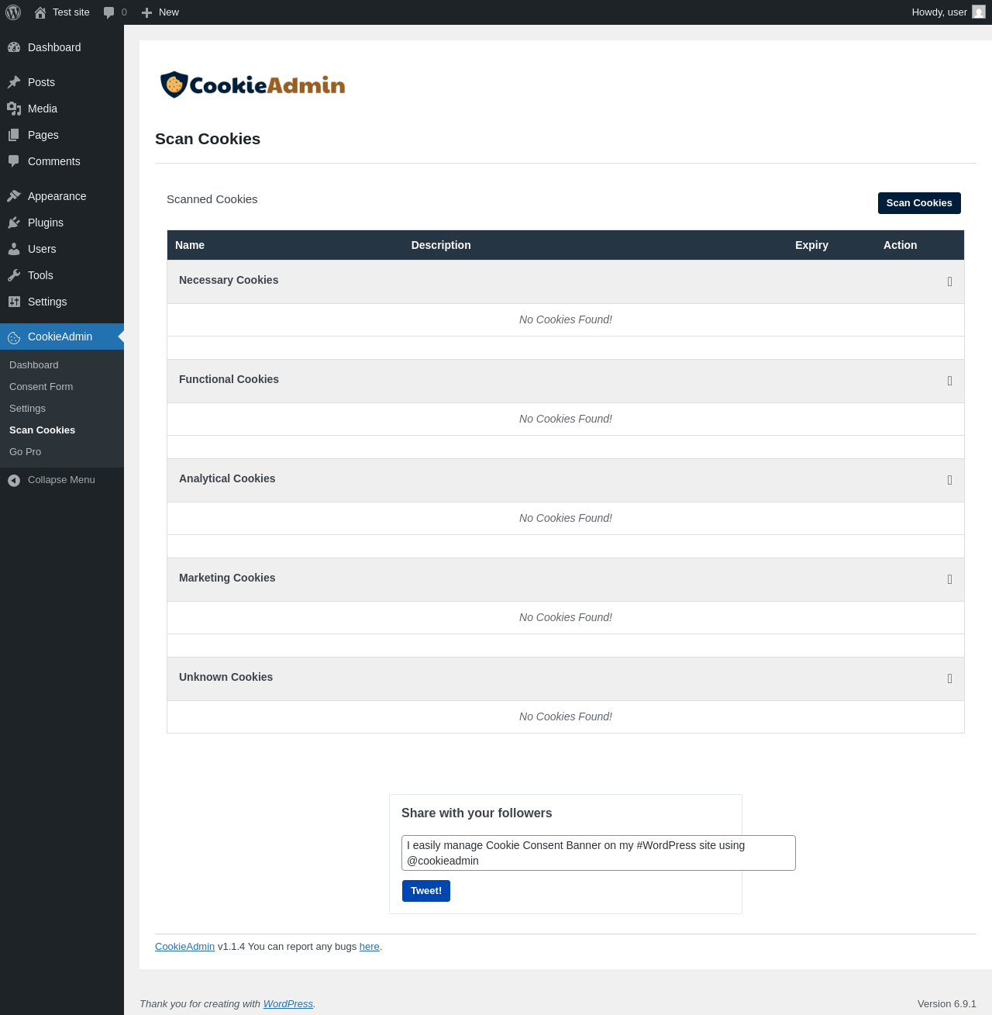The width and height of the screenshot is (992, 1015).
Task: Click the Scan Cookies button
Action: pos(919,203)
